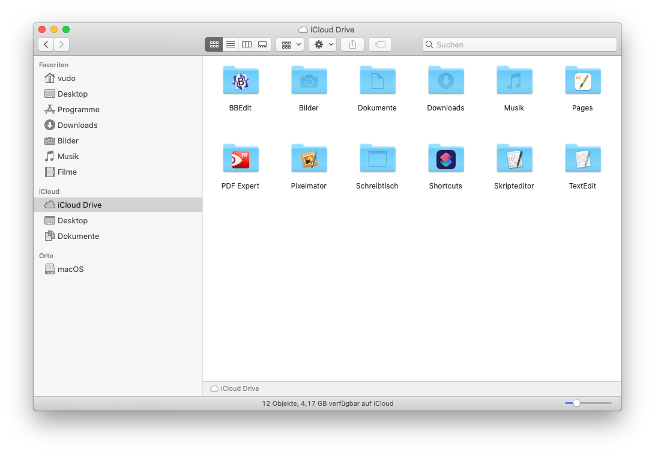The width and height of the screenshot is (655, 455).
Task: Open the Downloads folder in the file grid
Action: 445,80
